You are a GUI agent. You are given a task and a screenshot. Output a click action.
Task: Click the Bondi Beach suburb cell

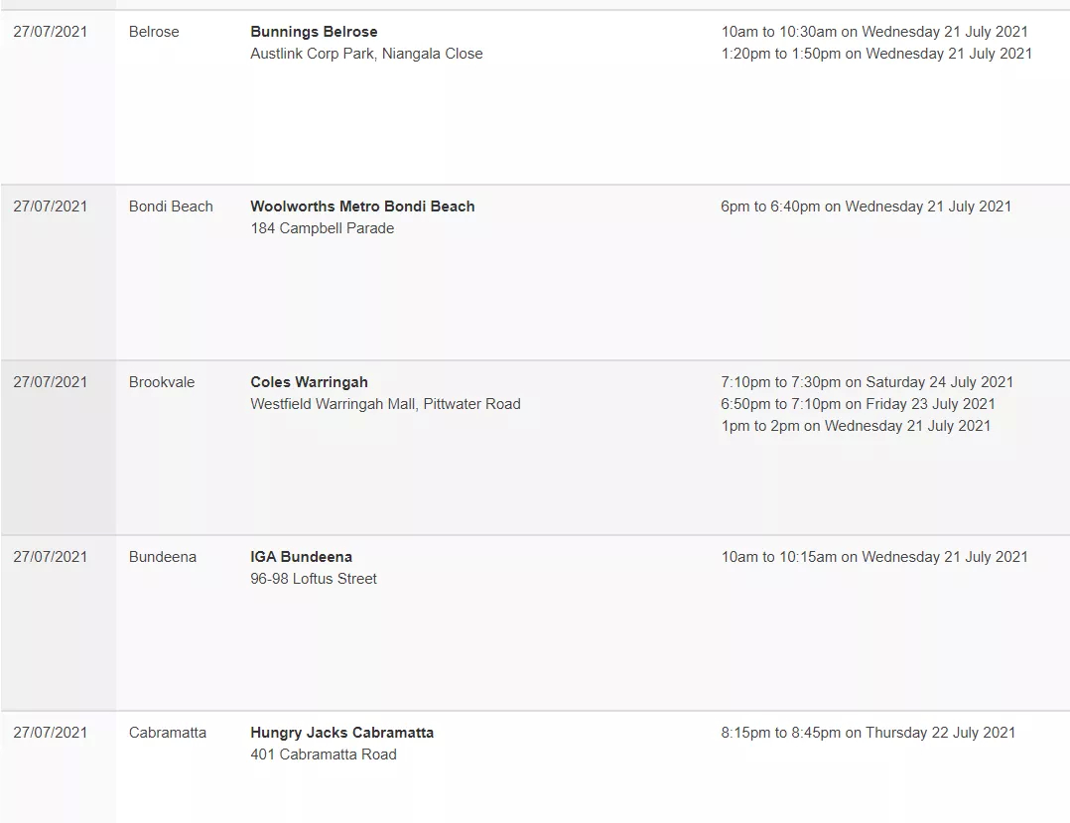pyautogui.click(x=171, y=206)
